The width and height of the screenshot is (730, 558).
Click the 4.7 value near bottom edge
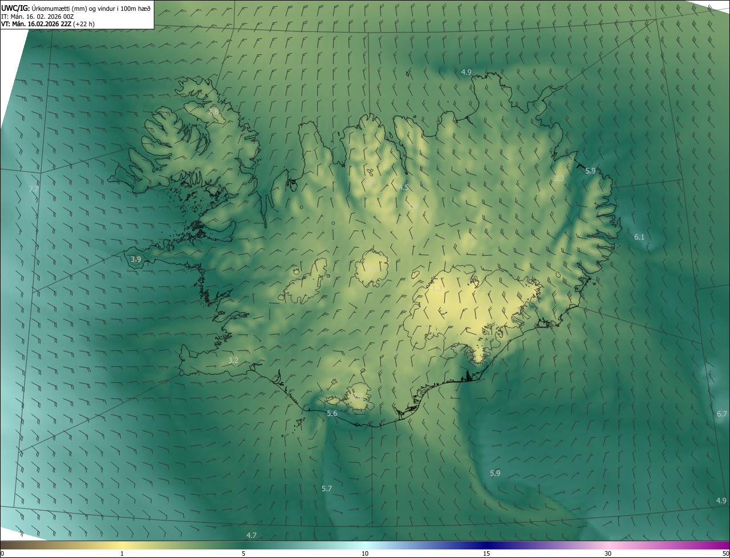click(x=252, y=535)
